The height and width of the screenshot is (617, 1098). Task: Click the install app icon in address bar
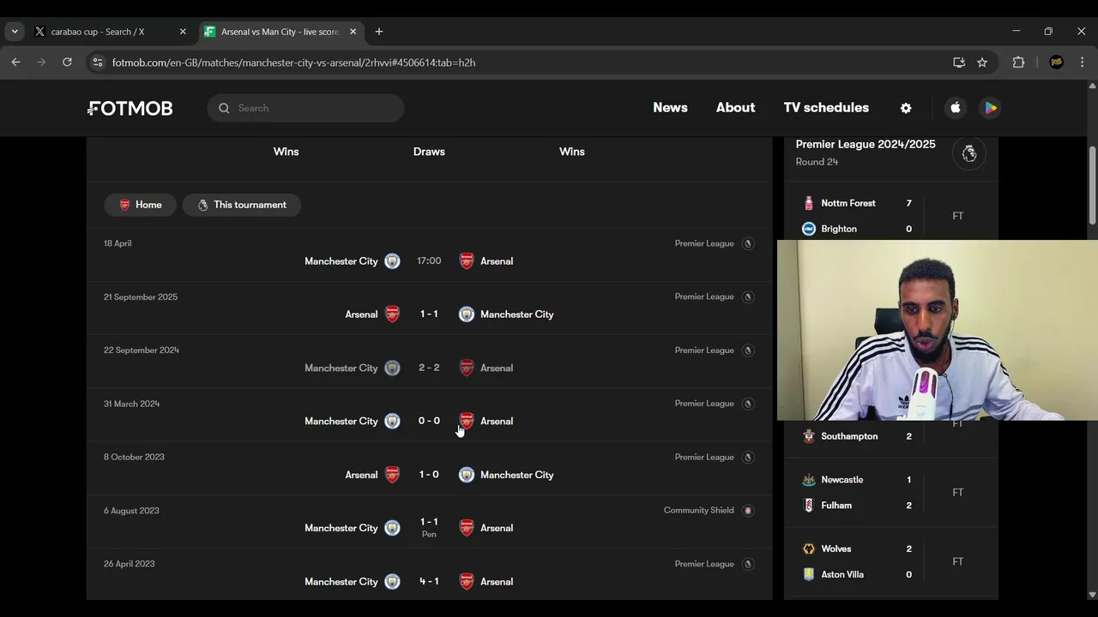(x=959, y=63)
